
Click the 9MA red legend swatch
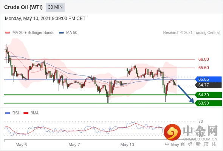coord(26,113)
